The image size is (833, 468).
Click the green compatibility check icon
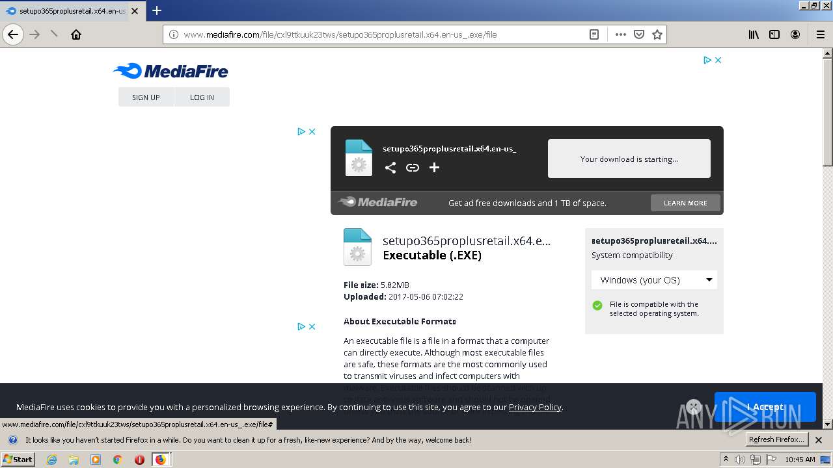point(597,305)
